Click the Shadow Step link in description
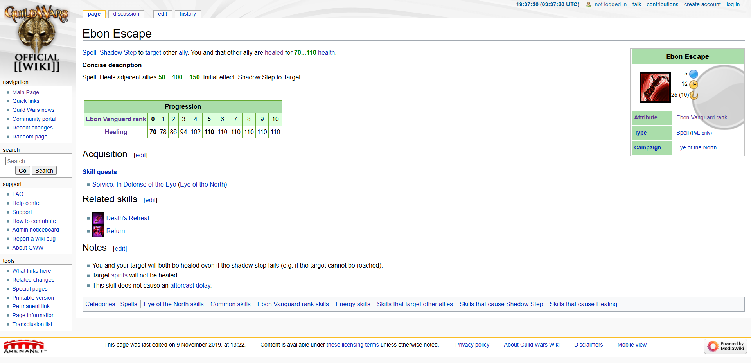This screenshot has width=751, height=363. click(118, 52)
